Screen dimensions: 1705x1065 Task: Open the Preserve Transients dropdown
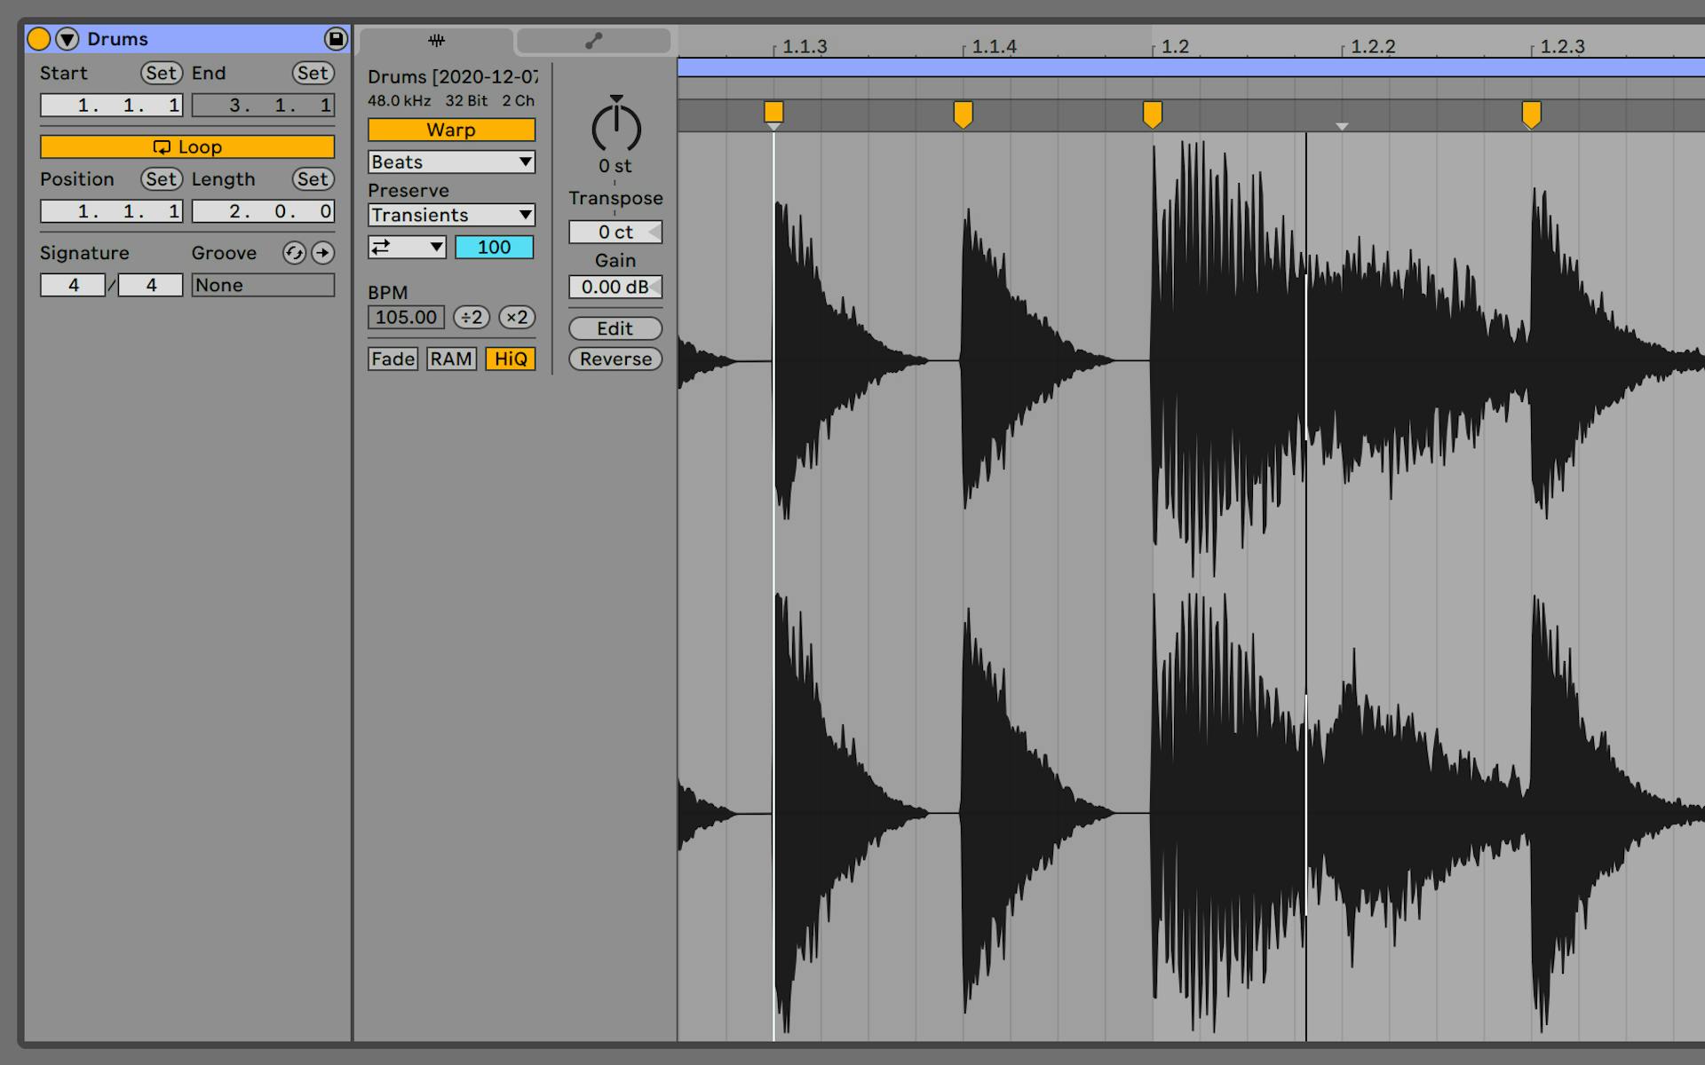pyautogui.click(x=451, y=215)
